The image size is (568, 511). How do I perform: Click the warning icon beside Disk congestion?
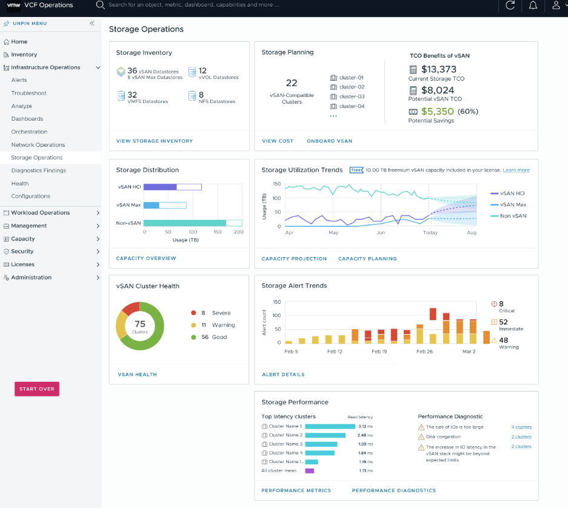pos(421,436)
